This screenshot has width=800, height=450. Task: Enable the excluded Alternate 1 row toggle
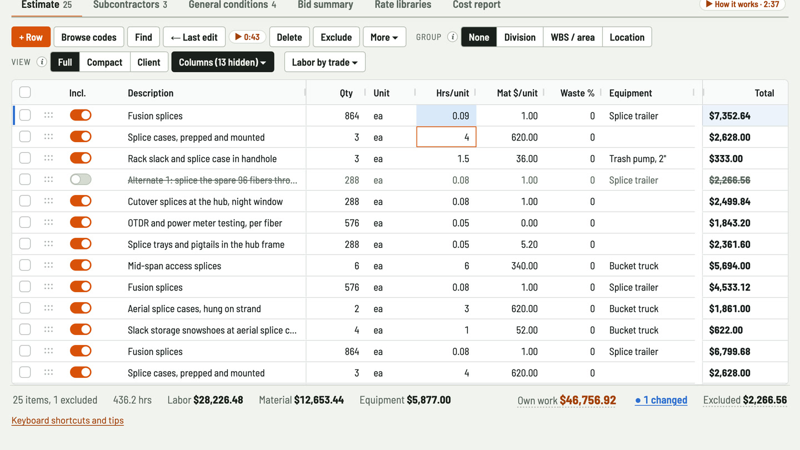(81, 179)
